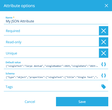Select the Tags row
Viewport: 112px width, 110px height.
(56, 87)
